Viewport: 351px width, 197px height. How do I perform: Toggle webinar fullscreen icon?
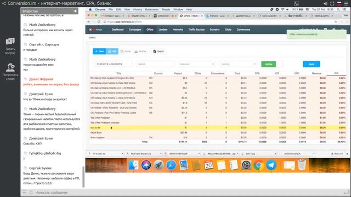332,4
